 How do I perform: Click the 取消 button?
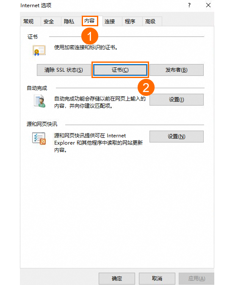coord(157,279)
